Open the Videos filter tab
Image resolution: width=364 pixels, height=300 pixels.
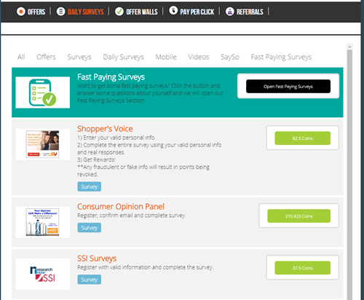click(x=199, y=57)
